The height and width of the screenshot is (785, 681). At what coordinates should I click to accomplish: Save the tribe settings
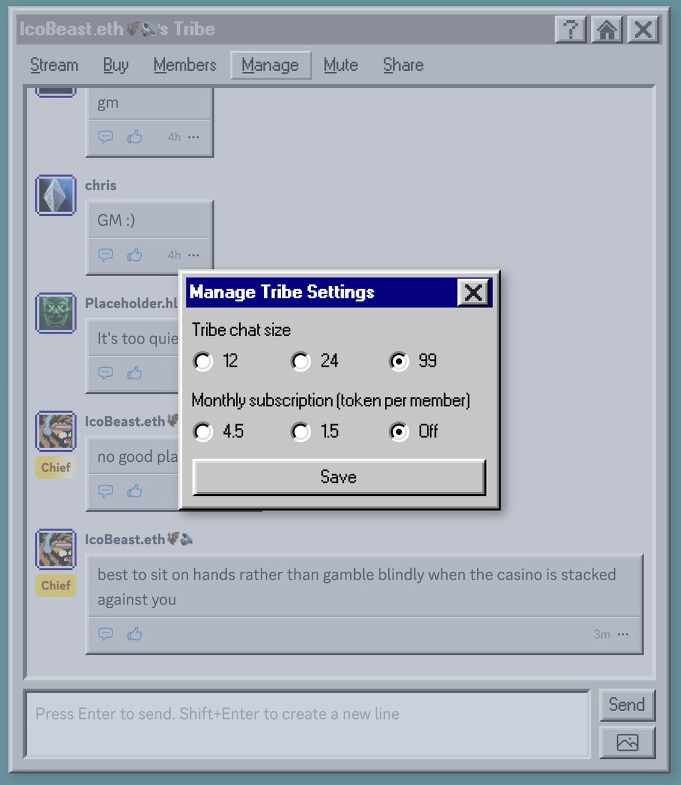point(339,477)
